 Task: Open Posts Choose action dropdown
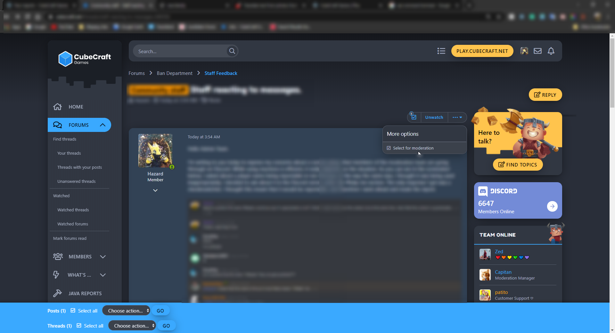(x=126, y=311)
